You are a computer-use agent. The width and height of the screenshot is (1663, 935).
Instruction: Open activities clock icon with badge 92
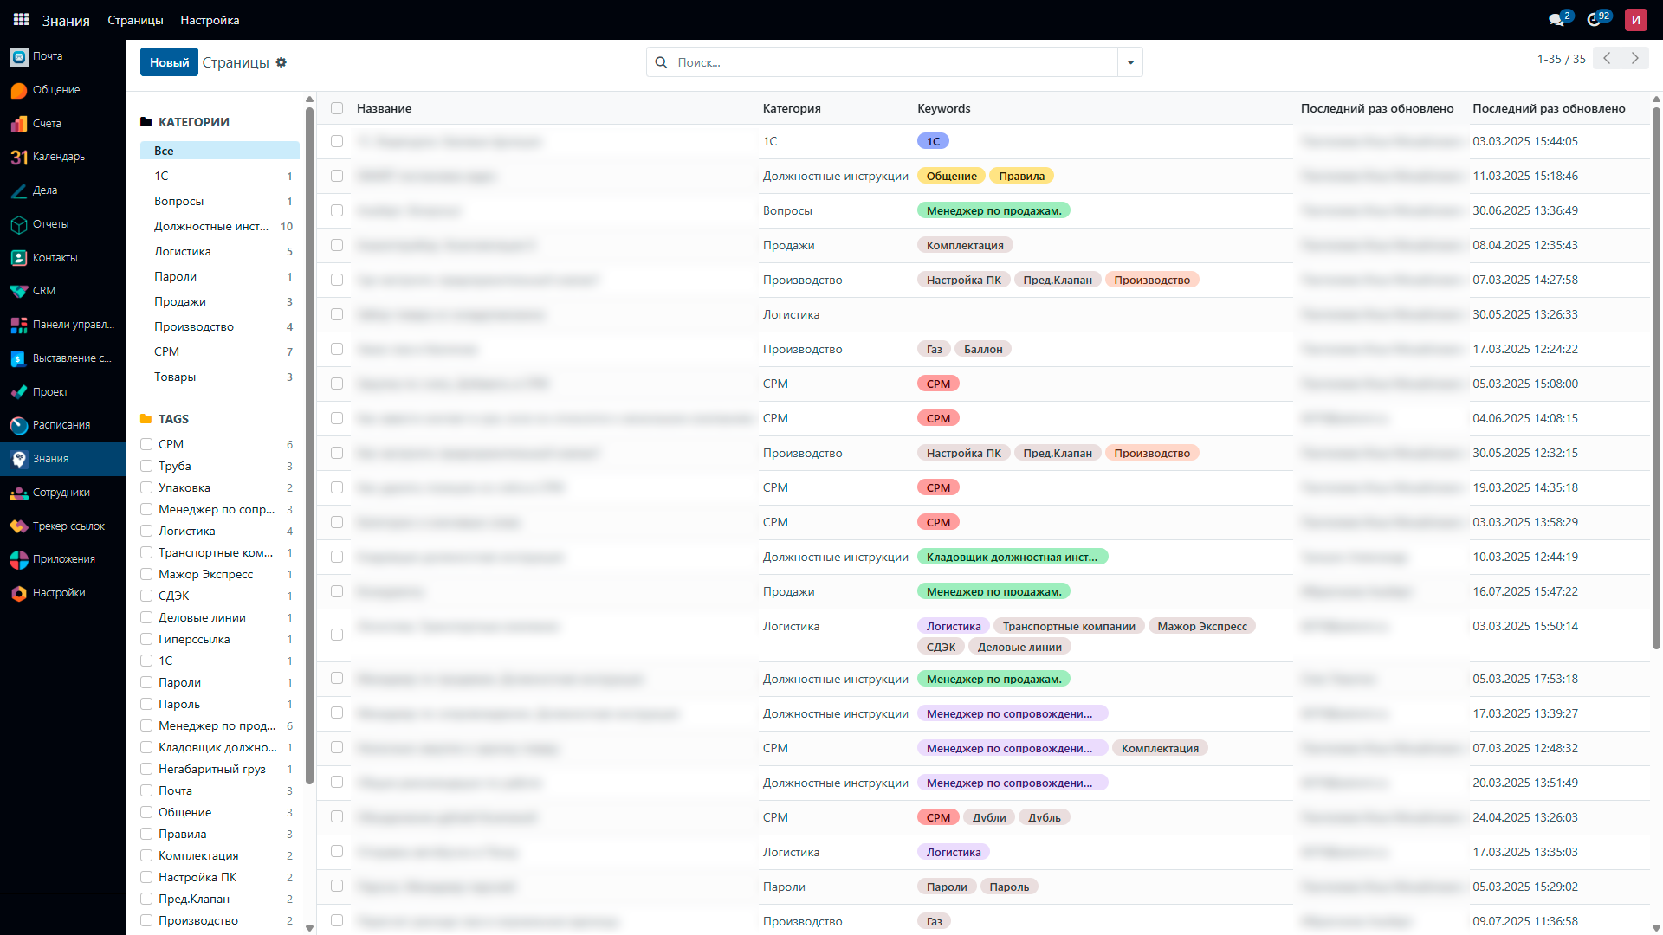tap(1595, 20)
